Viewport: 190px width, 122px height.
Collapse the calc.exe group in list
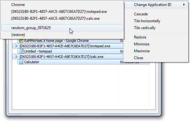pos(17,57)
